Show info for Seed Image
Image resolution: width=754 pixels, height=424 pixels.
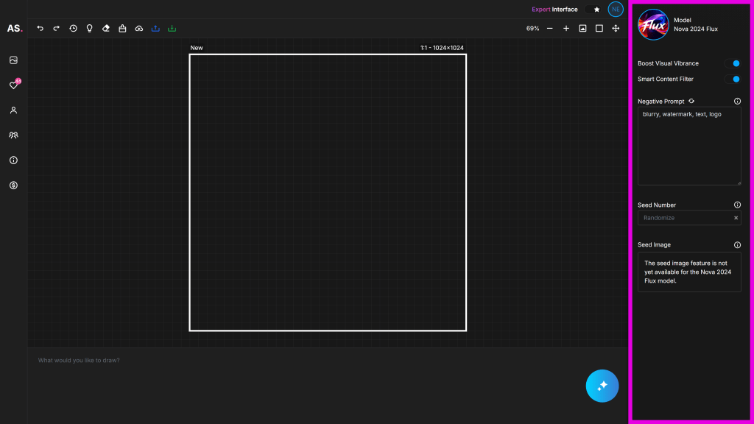737,244
